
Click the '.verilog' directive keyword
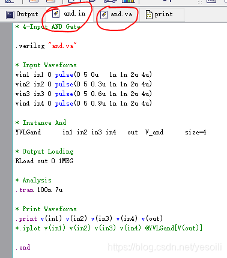pyautogui.click(x=30, y=46)
